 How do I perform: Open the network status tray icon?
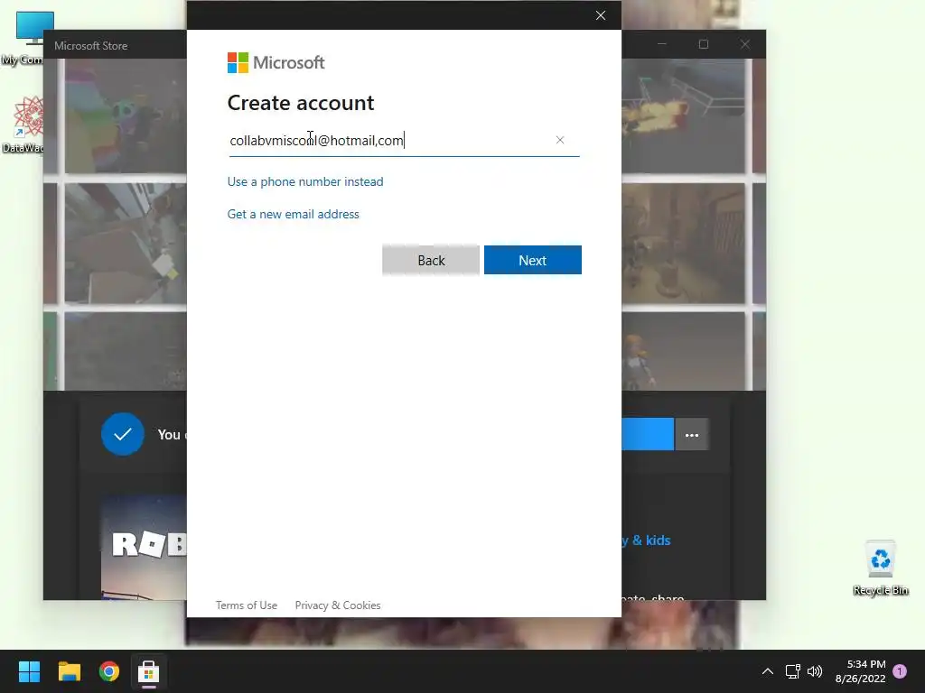[792, 671]
